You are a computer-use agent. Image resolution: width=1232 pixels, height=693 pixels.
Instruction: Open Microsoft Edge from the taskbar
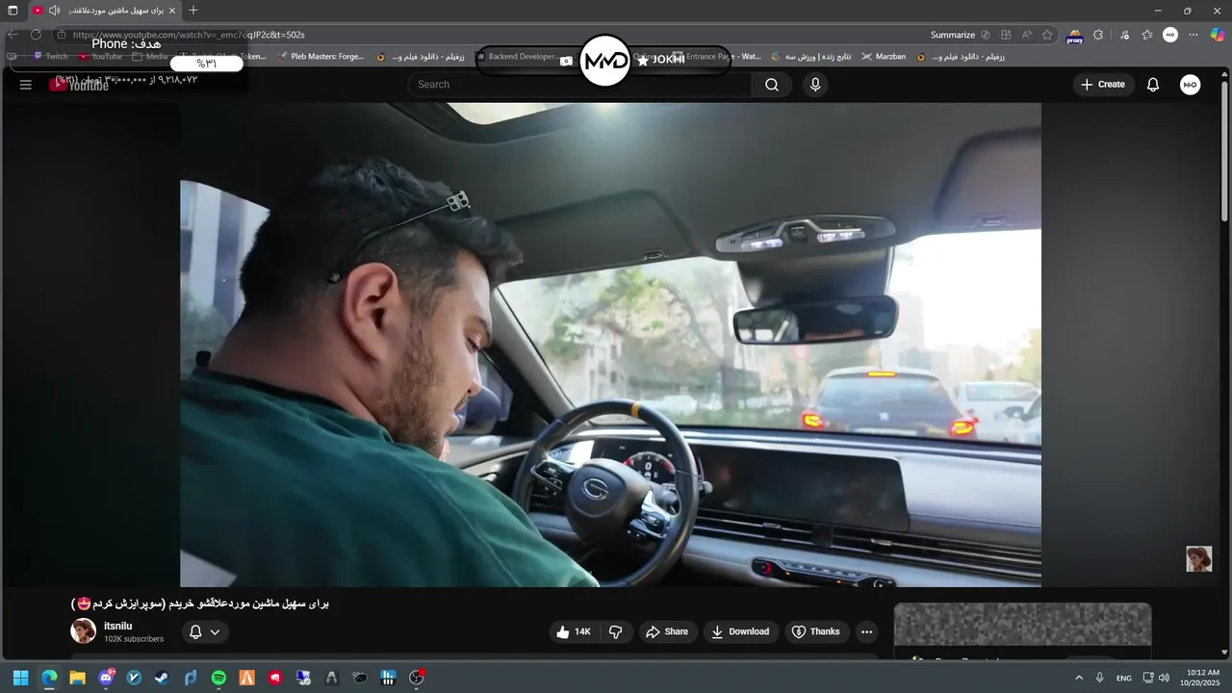click(x=49, y=678)
